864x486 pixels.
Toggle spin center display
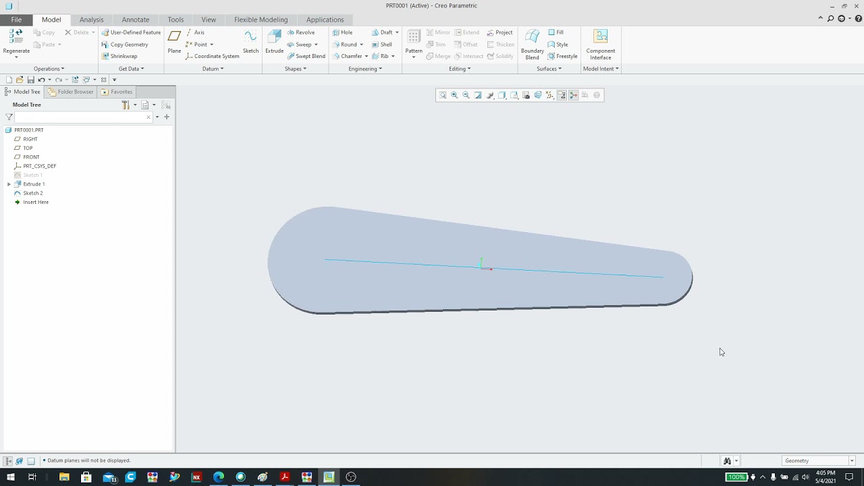coord(574,95)
